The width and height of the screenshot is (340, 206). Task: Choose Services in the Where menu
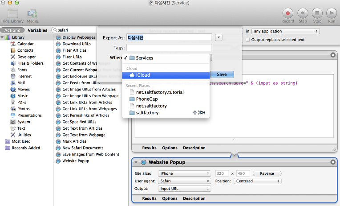pyautogui.click(x=166, y=58)
